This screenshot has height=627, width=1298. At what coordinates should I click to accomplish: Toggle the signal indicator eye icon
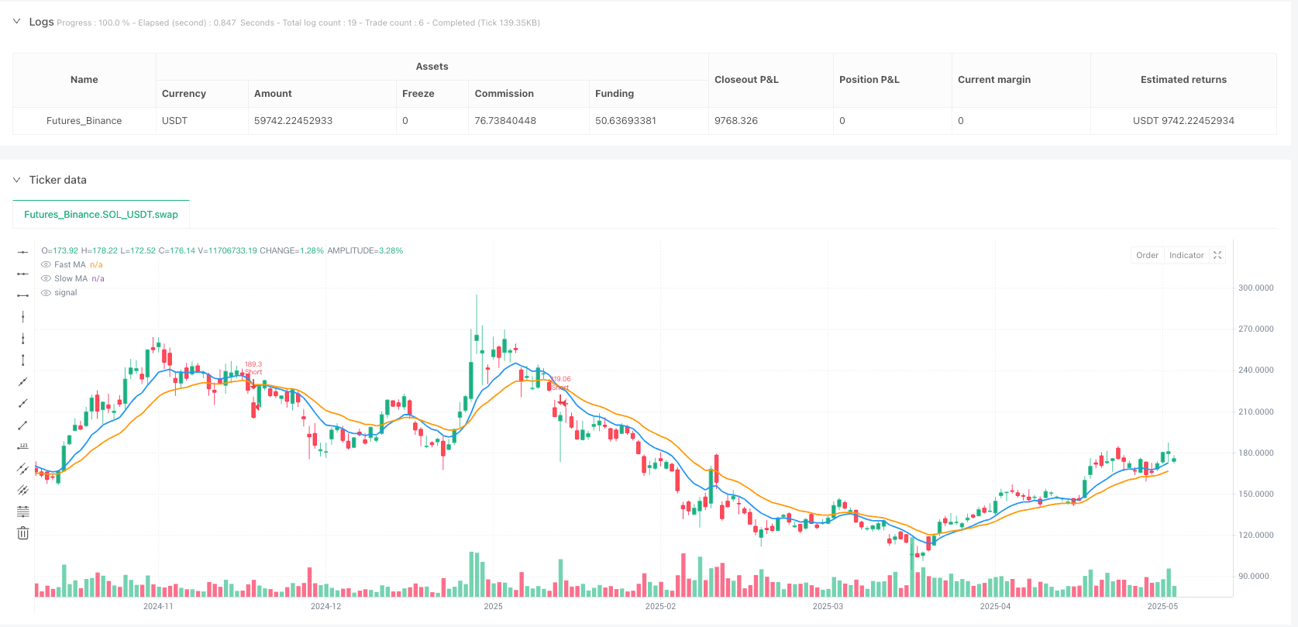tap(46, 293)
